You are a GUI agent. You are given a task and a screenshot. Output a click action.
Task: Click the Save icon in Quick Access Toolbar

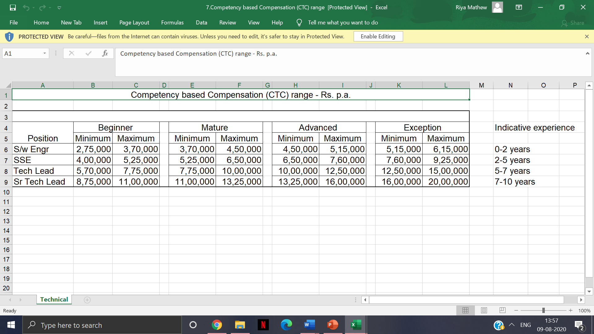[12, 7]
